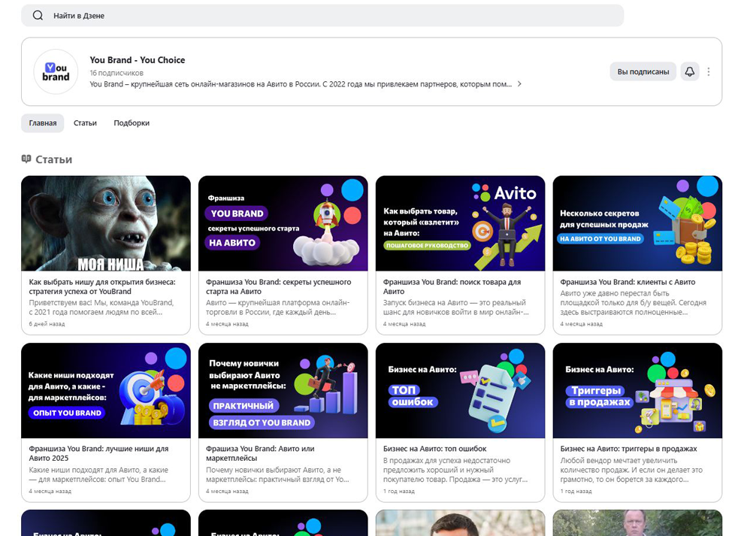Viewport: 741px width, 536px height.
Task: Open the rocket 'секреты успешного старта' thumbnail
Action: click(x=283, y=223)
